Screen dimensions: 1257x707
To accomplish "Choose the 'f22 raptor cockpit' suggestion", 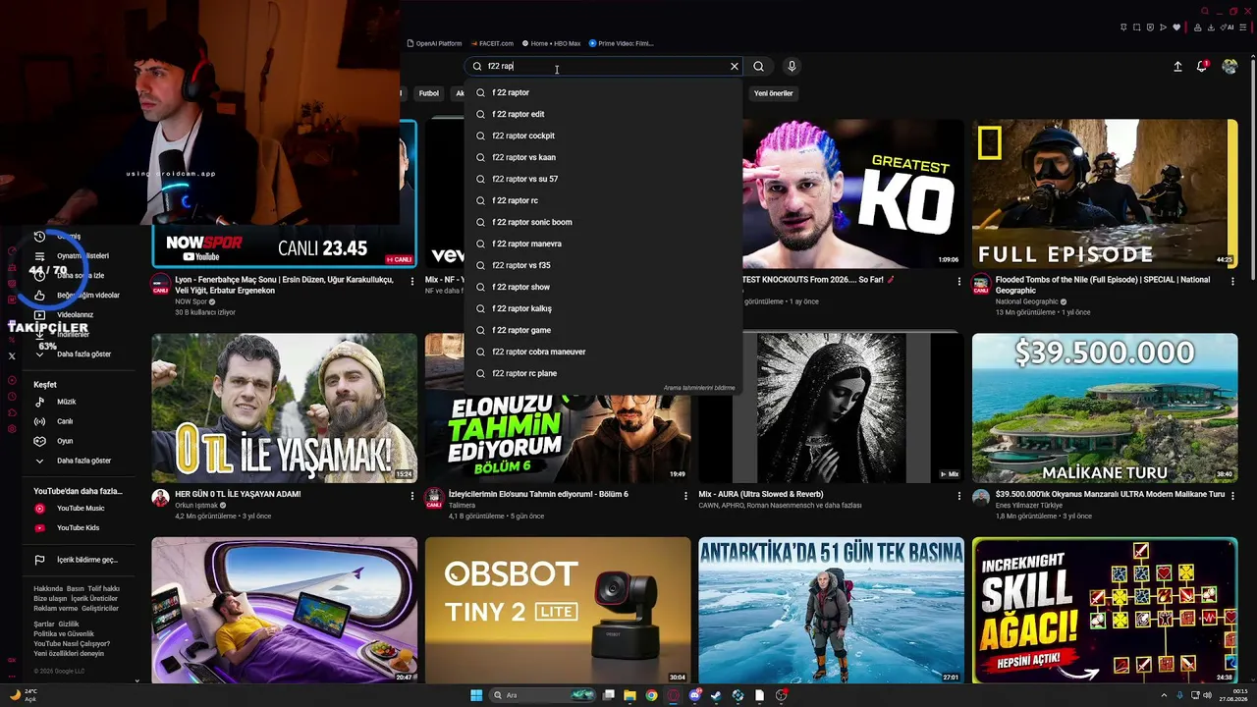I will pos(603,136).
